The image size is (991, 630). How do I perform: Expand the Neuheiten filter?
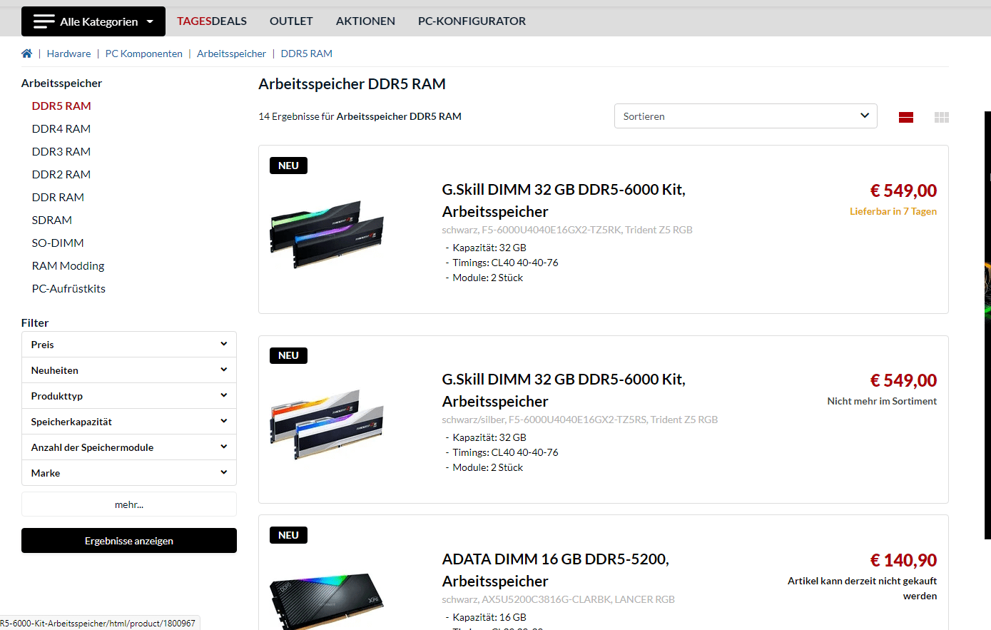click(129, 370)
